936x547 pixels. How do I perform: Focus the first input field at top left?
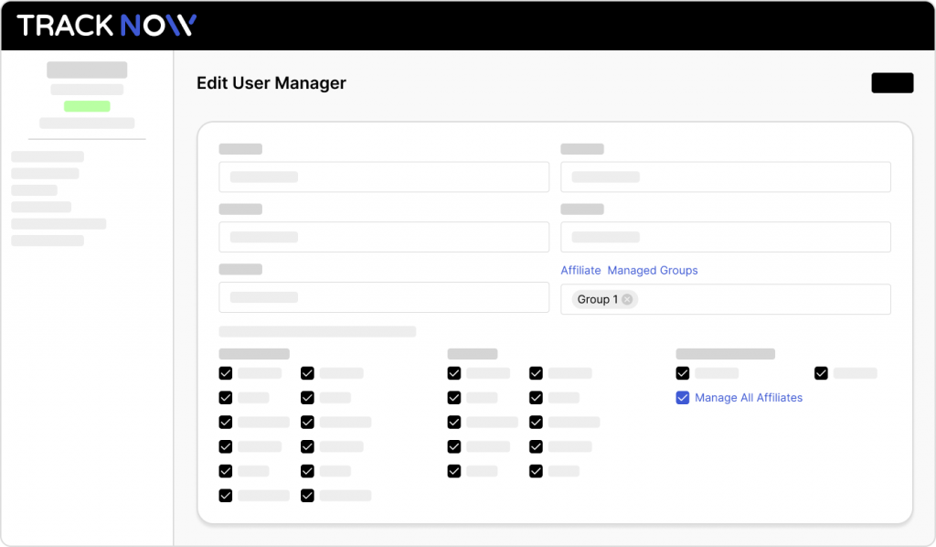[x=384, y=177]
